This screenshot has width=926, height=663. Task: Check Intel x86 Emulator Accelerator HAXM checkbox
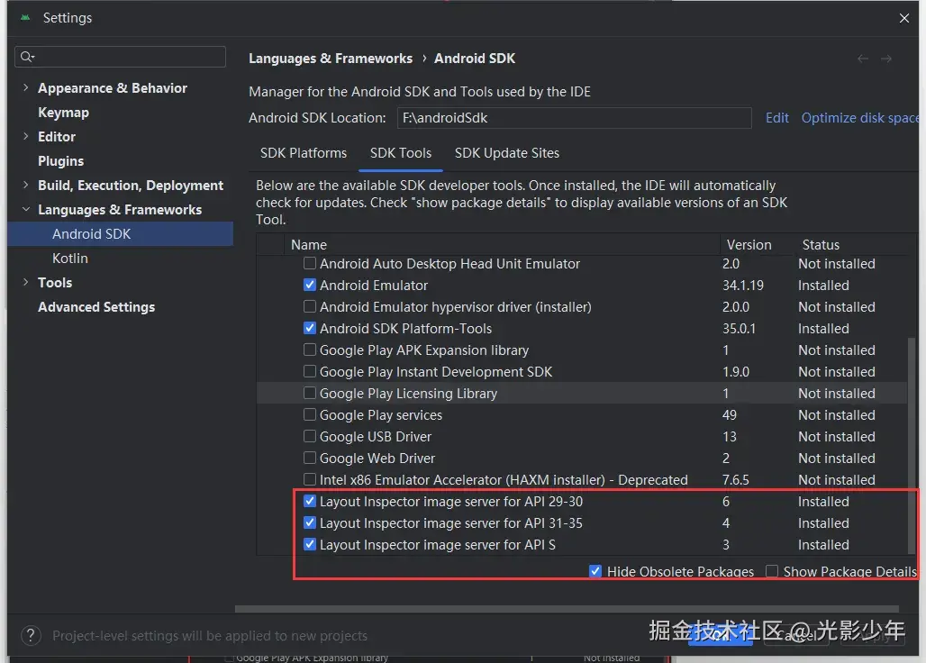[x=310, y=479]
